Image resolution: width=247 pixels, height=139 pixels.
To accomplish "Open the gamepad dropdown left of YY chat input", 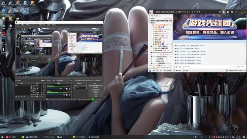I will click(175, 67).
